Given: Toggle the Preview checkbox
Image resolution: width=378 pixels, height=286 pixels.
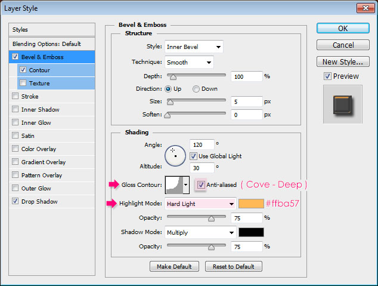Looking at the screenshot, I should point(327,76).
